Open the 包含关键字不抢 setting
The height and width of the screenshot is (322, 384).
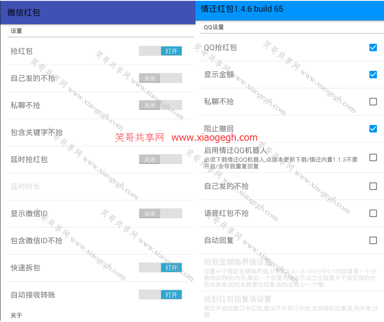[x=100, y=132]
